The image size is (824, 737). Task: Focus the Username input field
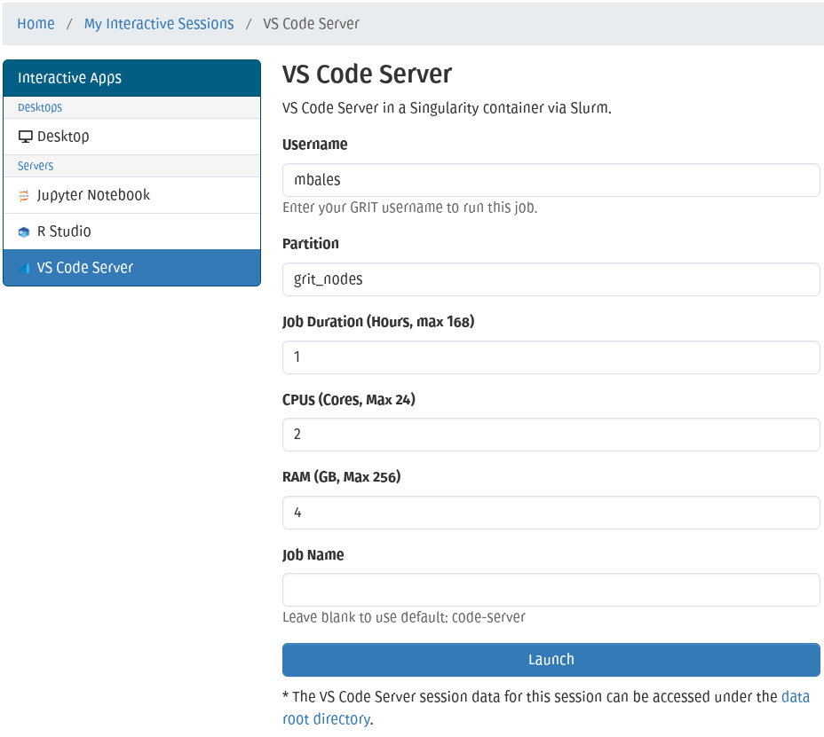(551, 180)
